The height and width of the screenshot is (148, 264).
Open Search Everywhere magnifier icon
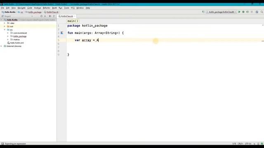262,12
